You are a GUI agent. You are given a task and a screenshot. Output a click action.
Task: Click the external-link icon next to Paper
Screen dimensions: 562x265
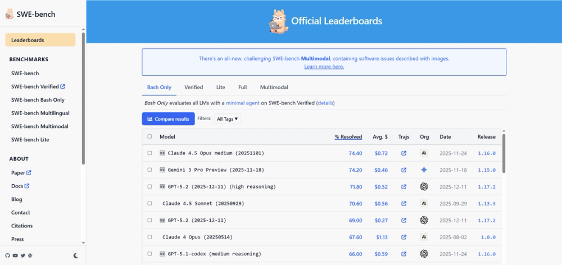(29, 172)
